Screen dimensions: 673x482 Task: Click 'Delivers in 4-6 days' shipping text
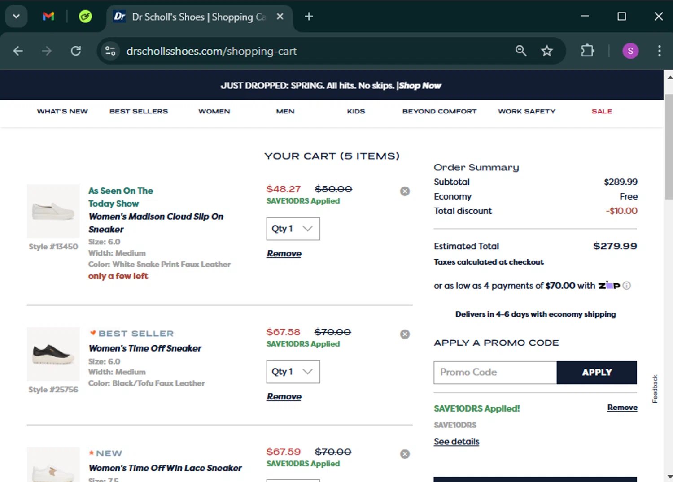(x=536, y=314)
